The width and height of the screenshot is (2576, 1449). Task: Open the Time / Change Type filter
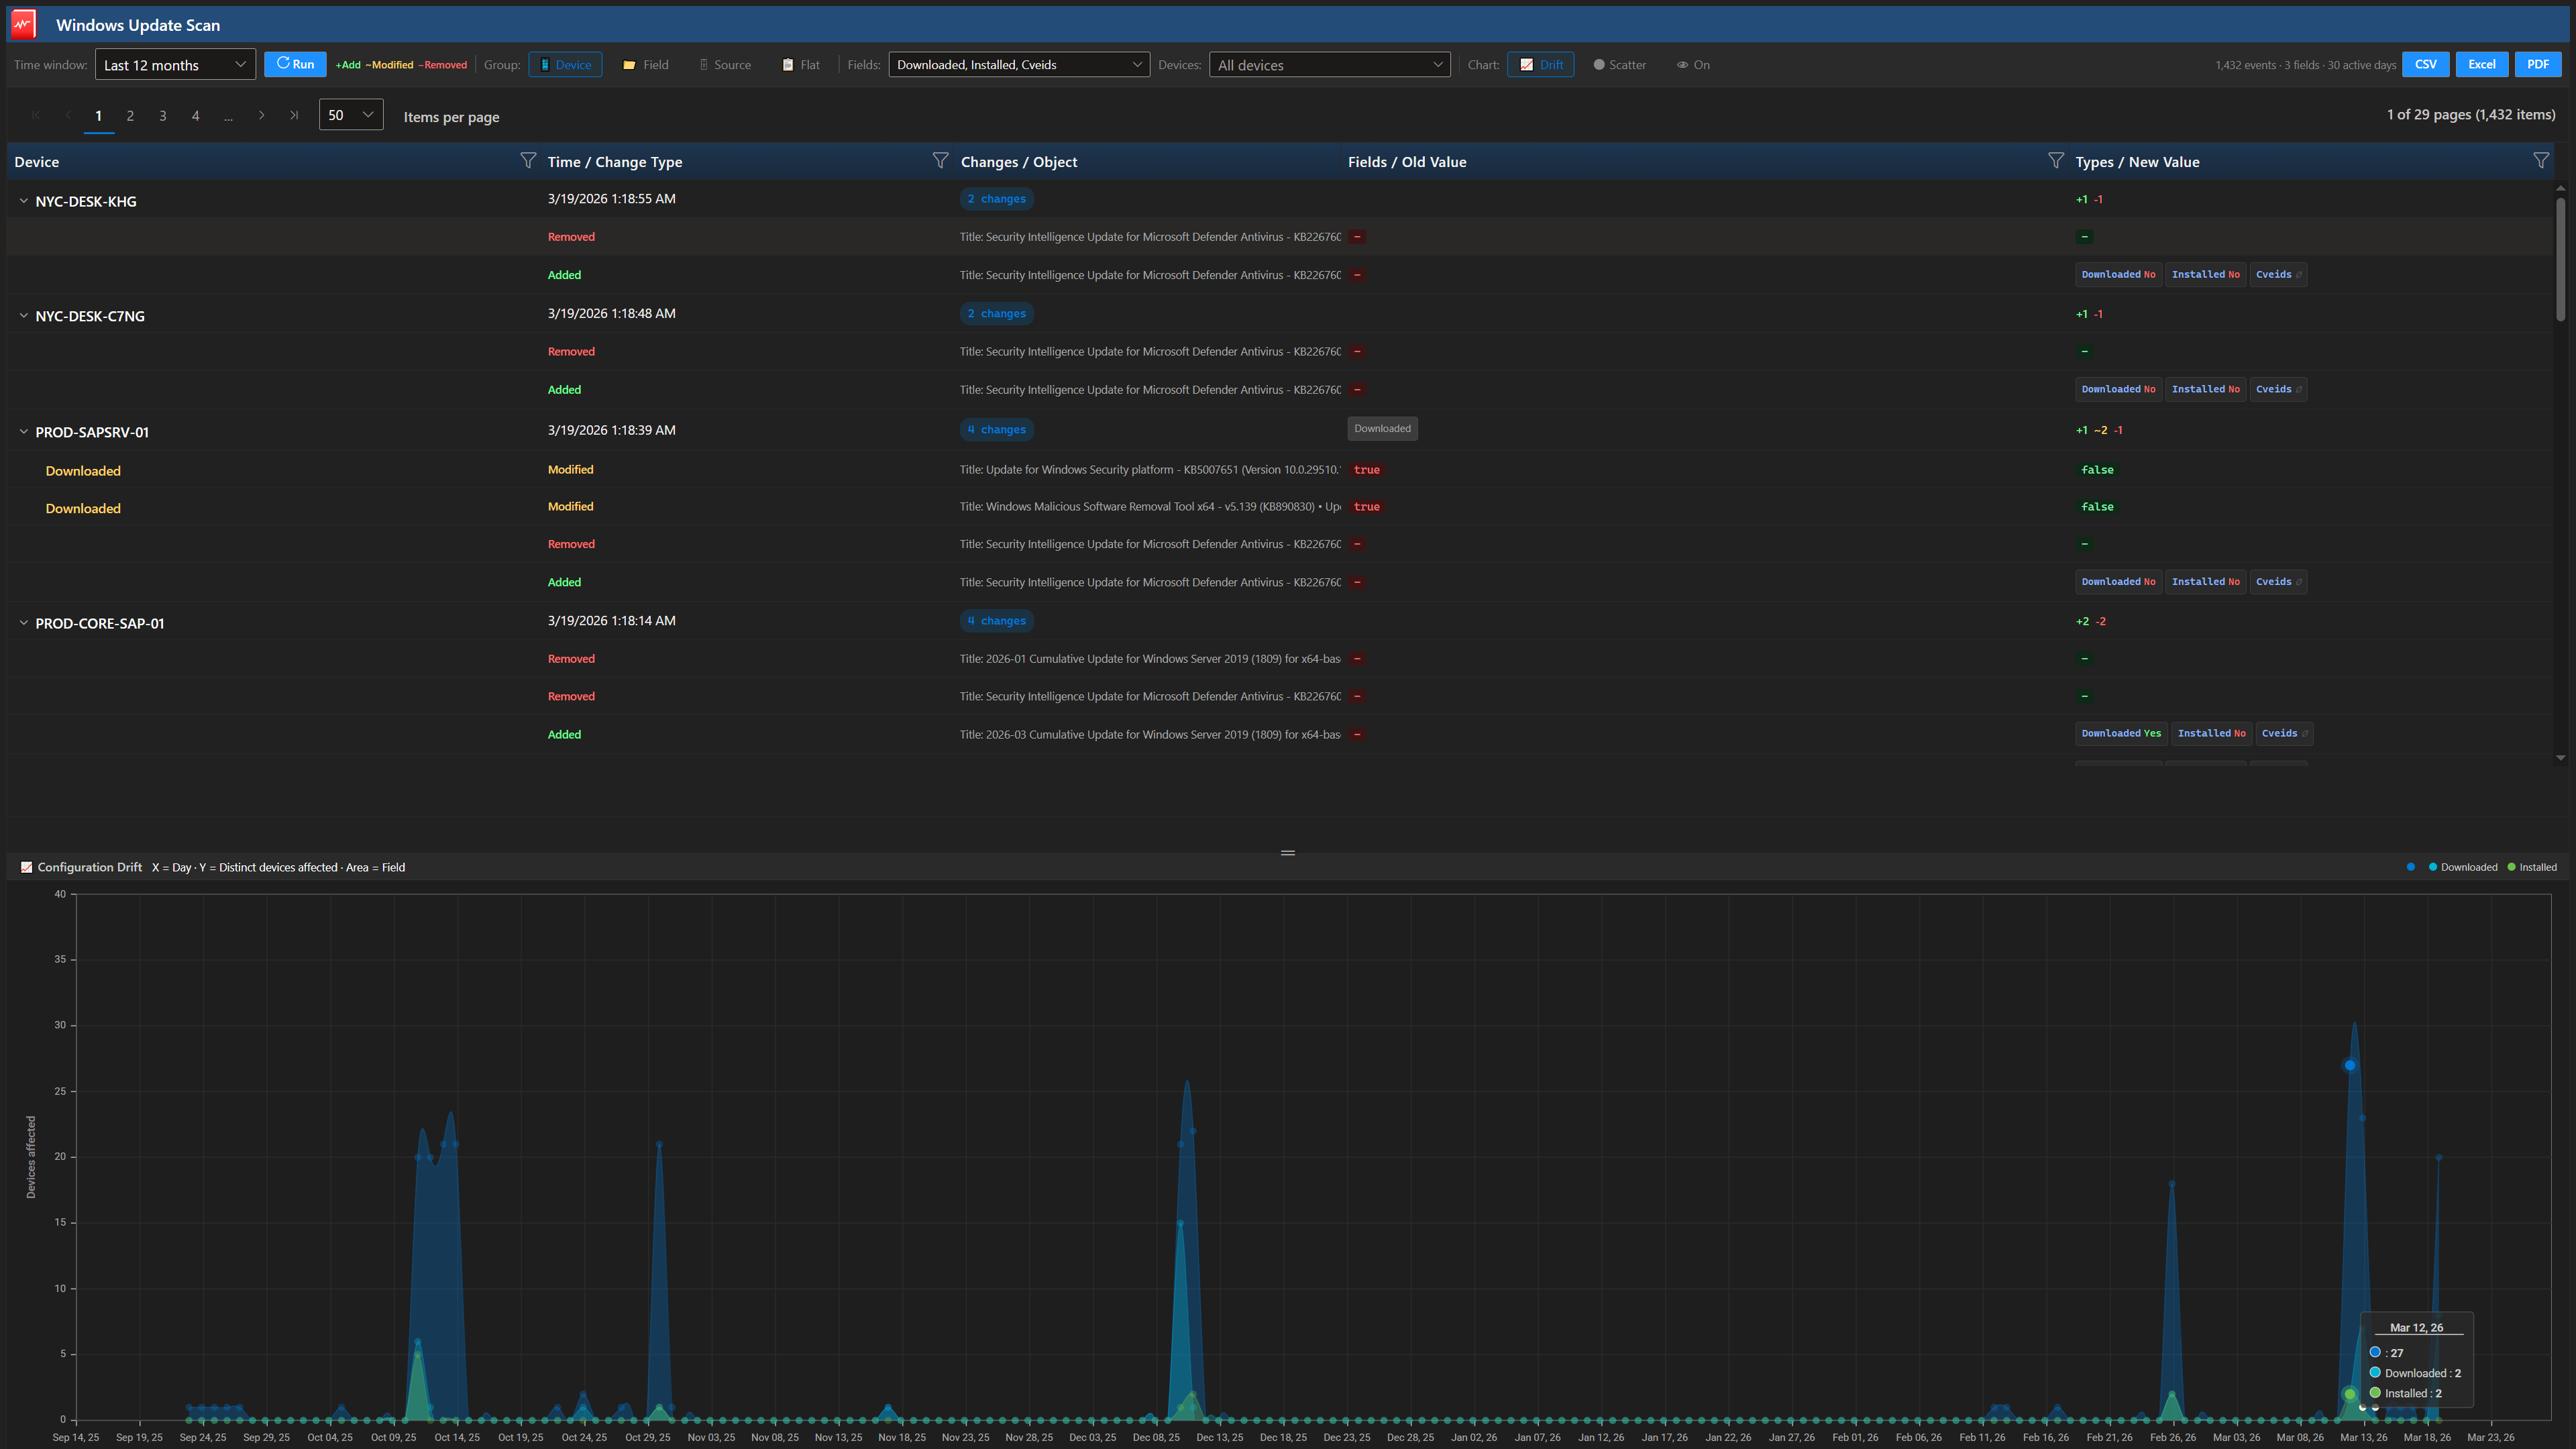940,161
